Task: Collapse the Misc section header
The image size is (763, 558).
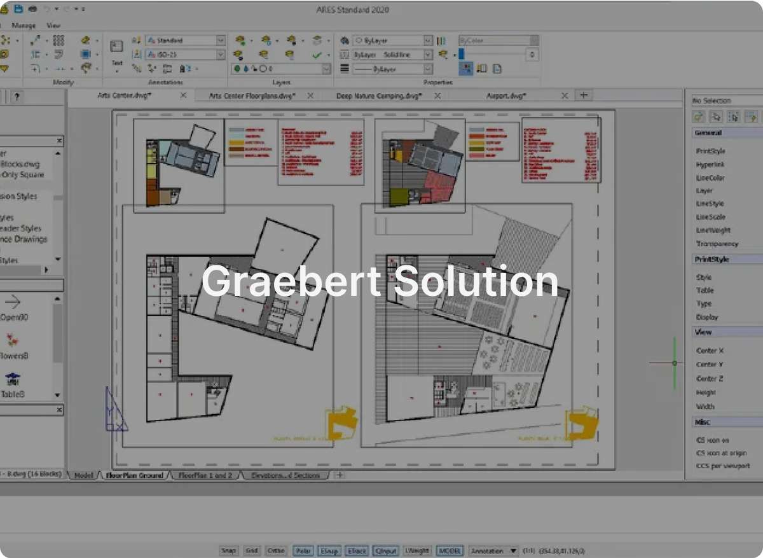Action: tap(727, 422)
